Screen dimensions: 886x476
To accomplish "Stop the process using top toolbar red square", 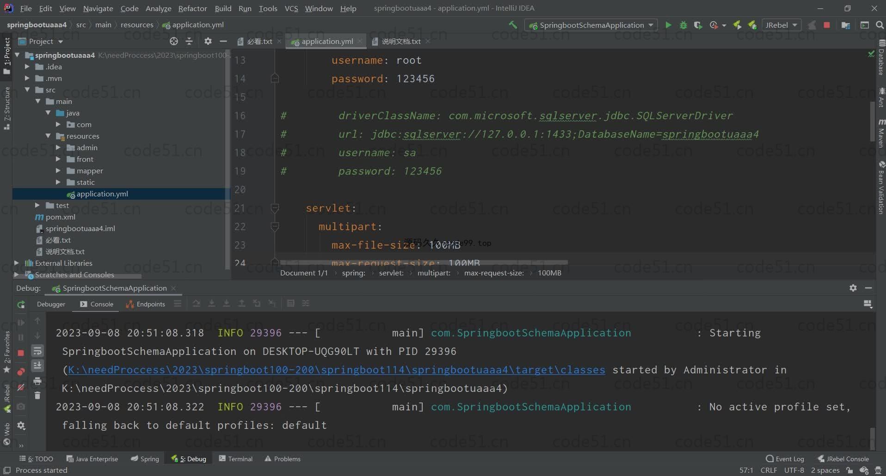I will click(x=827, y=25).
